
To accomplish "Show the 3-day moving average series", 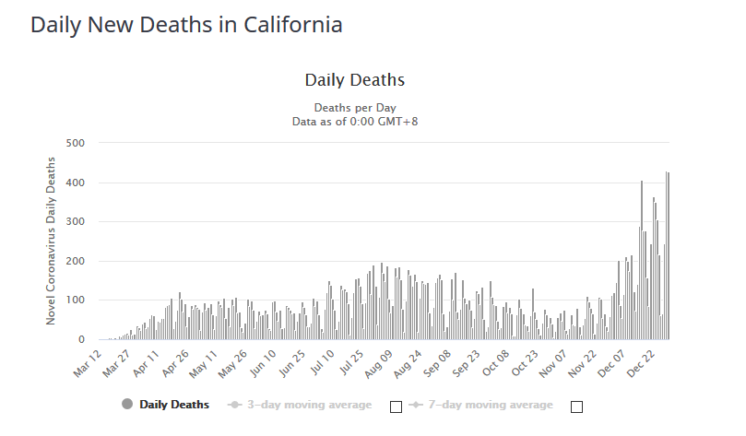I will point(308,405).
